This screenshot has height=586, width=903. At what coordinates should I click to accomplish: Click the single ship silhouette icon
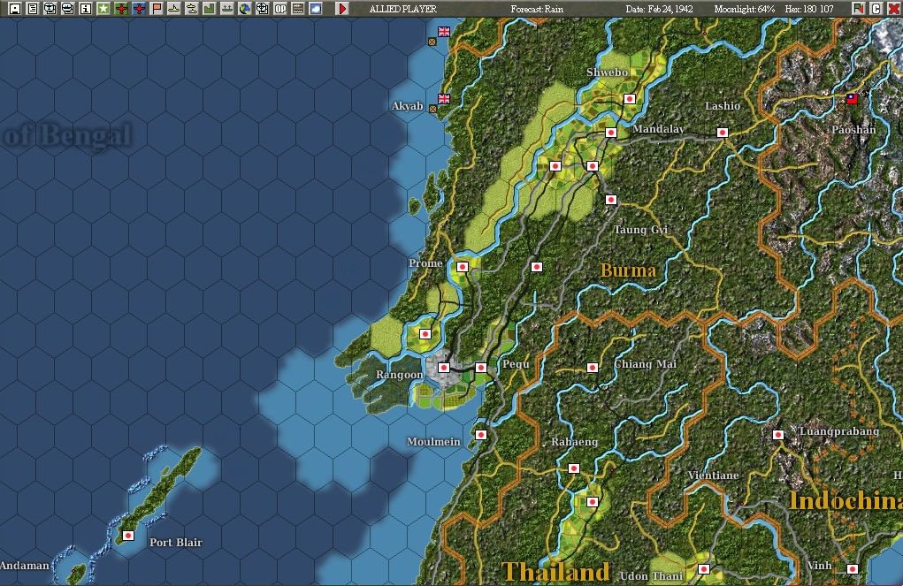pyautogui.click(x=174, y=9)
